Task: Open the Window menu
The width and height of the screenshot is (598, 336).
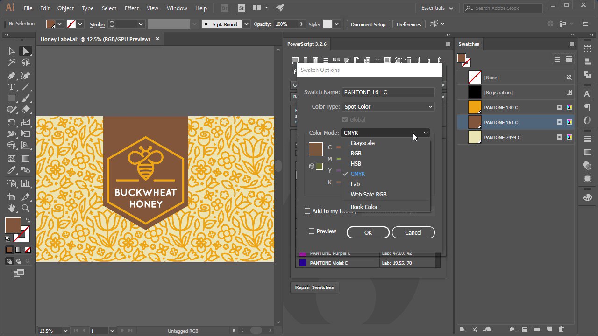Action: click(177, 8)
